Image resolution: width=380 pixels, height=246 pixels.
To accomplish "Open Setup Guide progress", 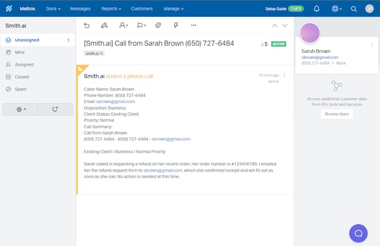I will click(283, 9).
